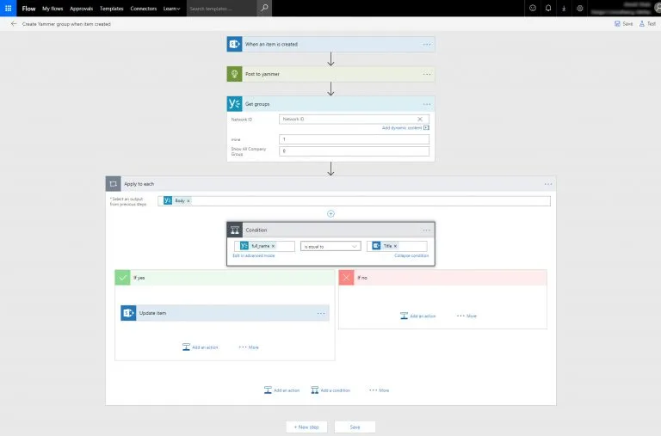Viewport: 661px width, 436px height.
Task: Click the SharePoint icon on 'When an item is created'
Action: point(234,44)
